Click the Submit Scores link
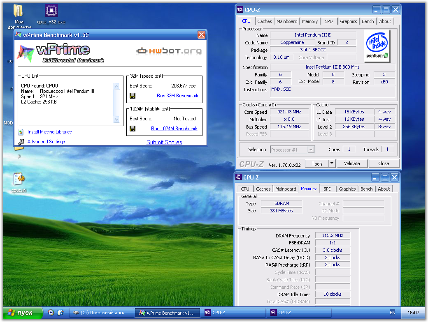Image resolution: width=428 pixels, height=322 pixels. [x=164, y=142]
